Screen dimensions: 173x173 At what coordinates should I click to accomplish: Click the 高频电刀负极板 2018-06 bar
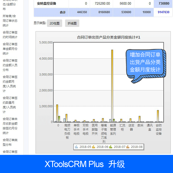(x=66, y=118)
